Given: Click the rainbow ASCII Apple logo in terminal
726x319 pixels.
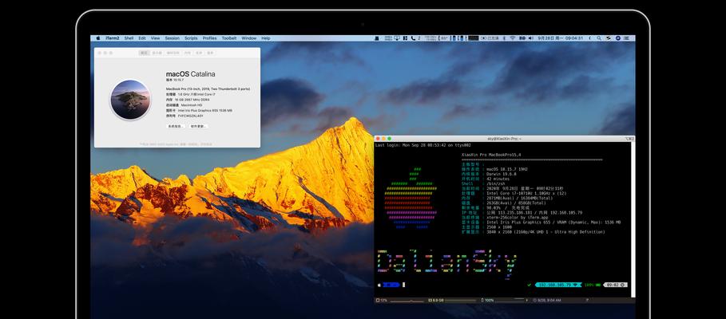Looking at the screenshot, I should pyautogui.click(x=411, y=199).
